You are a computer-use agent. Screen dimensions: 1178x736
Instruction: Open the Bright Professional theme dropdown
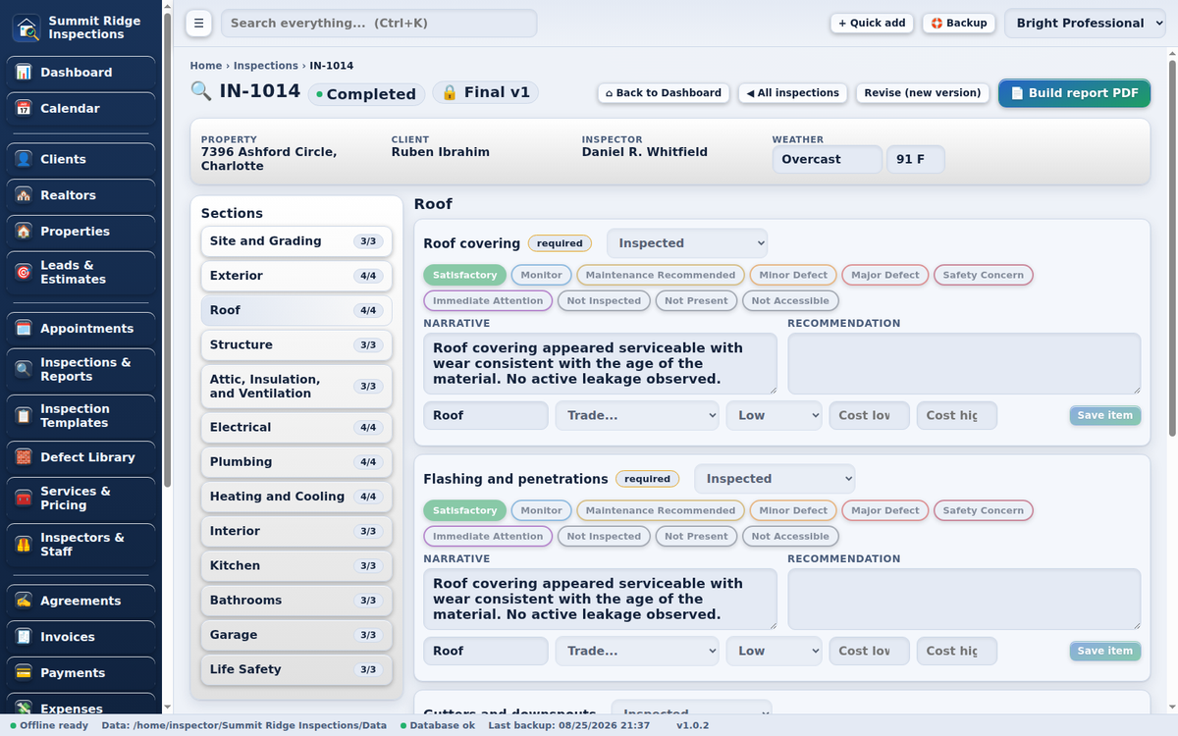pyautogui.click(x=1086, y=24)
